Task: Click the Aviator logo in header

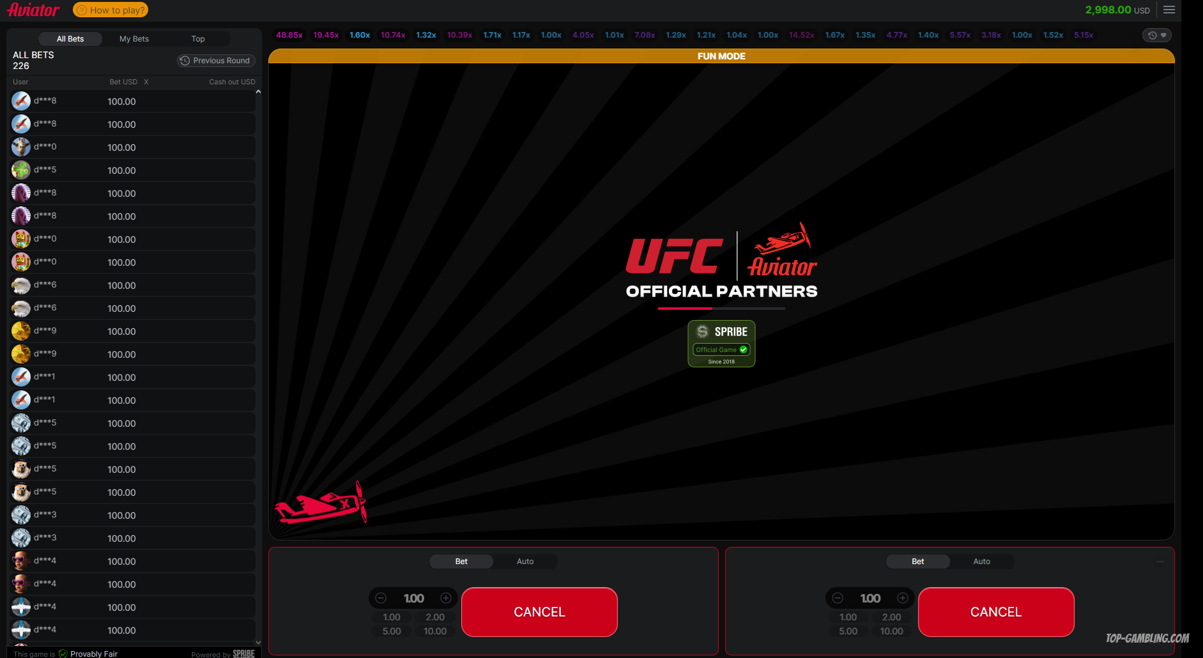Action: [33, 10]
